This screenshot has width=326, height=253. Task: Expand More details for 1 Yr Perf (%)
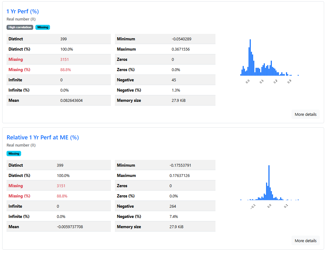(x=305, y=115)
